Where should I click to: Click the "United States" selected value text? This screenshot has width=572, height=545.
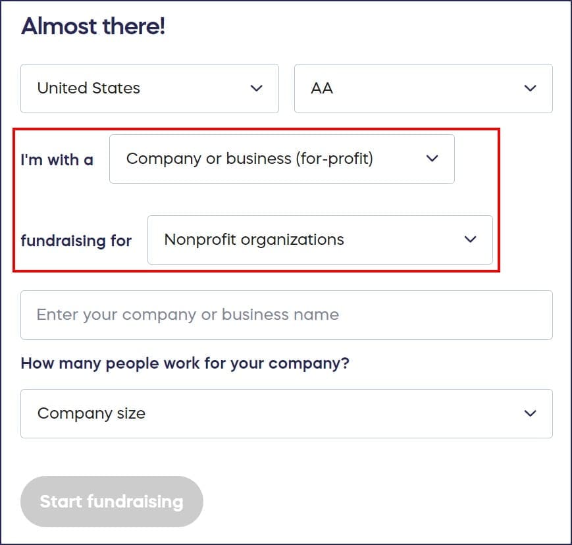[89, 88]
